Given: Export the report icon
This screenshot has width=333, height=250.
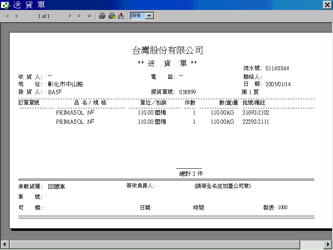Looking at the screenshot, I should click(121, 16).
